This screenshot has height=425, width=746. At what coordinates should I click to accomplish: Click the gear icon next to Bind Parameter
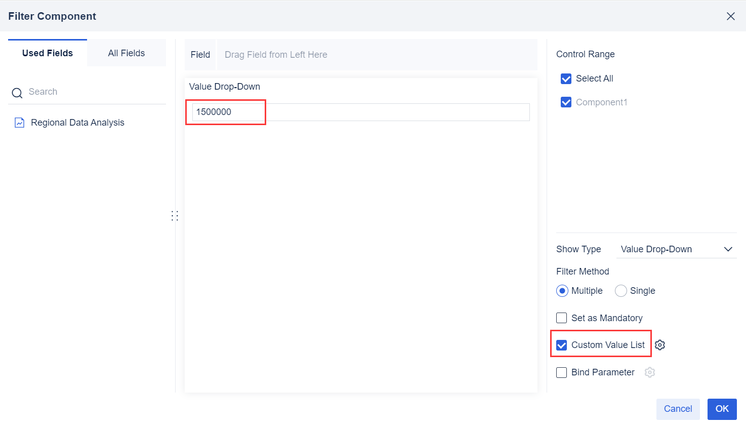(650, 372)
